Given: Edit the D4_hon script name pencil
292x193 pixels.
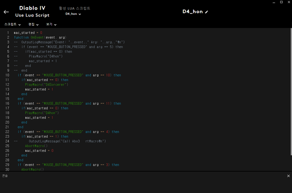Looking at the screenshot, I should 207,12.
